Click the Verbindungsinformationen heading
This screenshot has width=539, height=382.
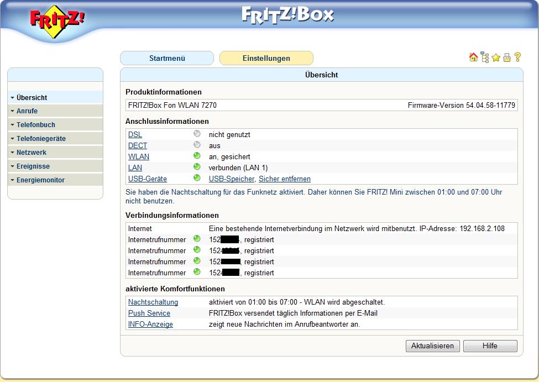click(172, 216)
